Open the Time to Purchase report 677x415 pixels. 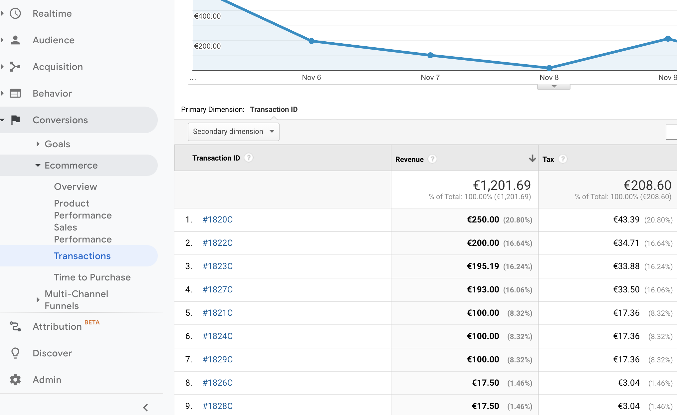tap(92, 277)
